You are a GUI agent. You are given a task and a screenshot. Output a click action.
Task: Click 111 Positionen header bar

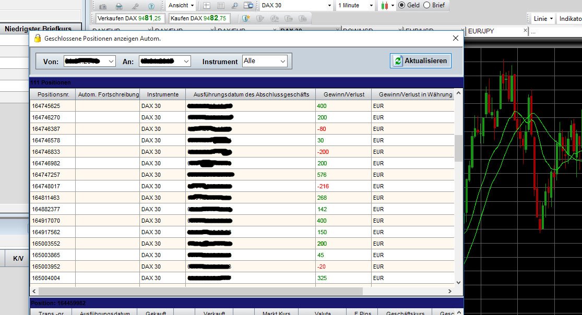click(246, 82)
